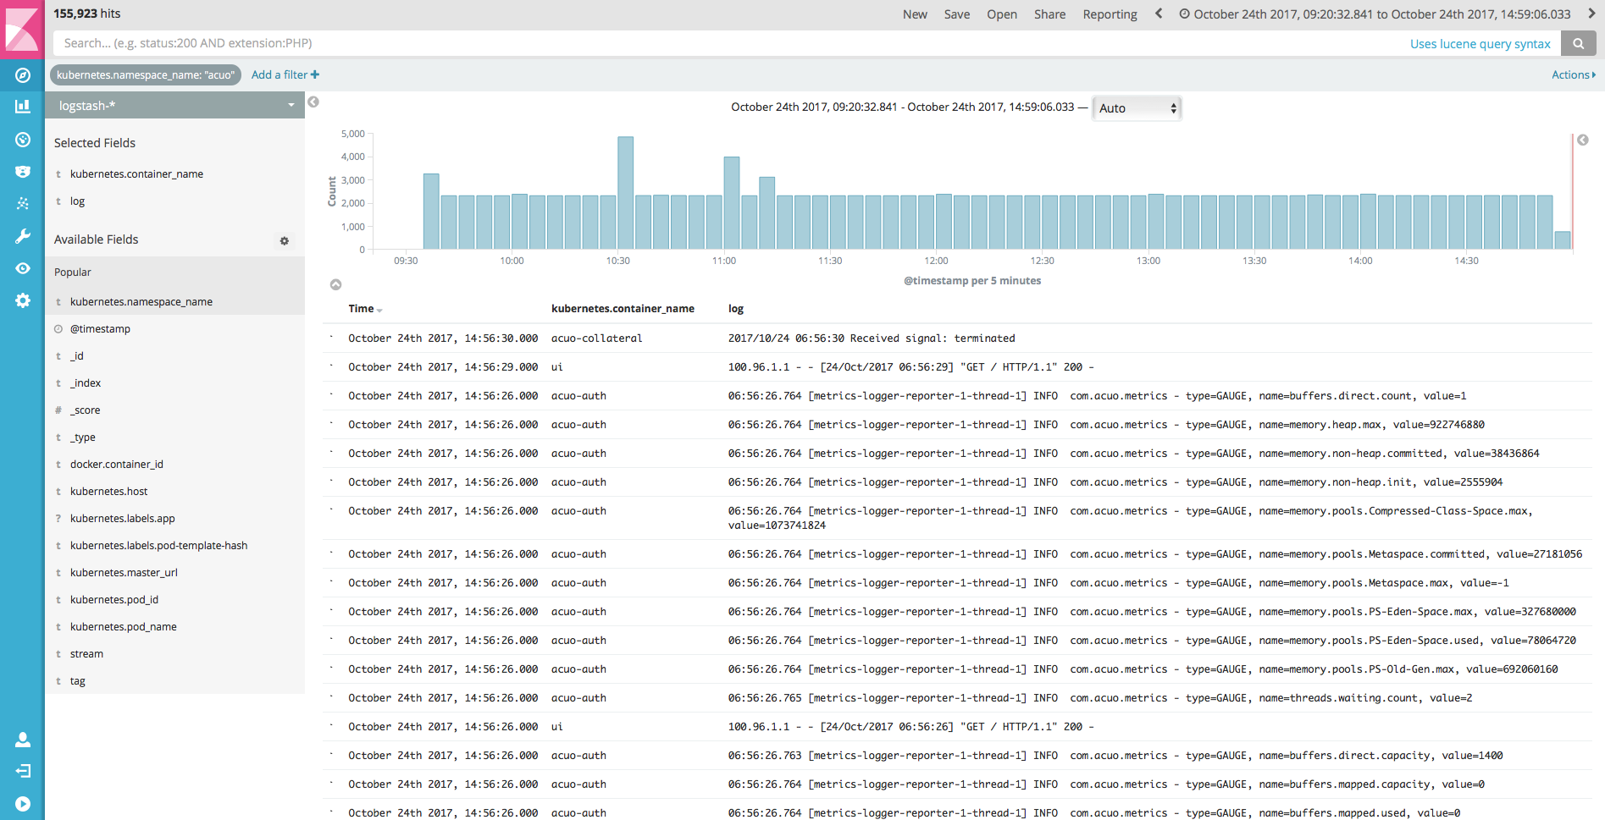Click the log column header
Viewport: 1605px width, 820px height.
point(736,309)
